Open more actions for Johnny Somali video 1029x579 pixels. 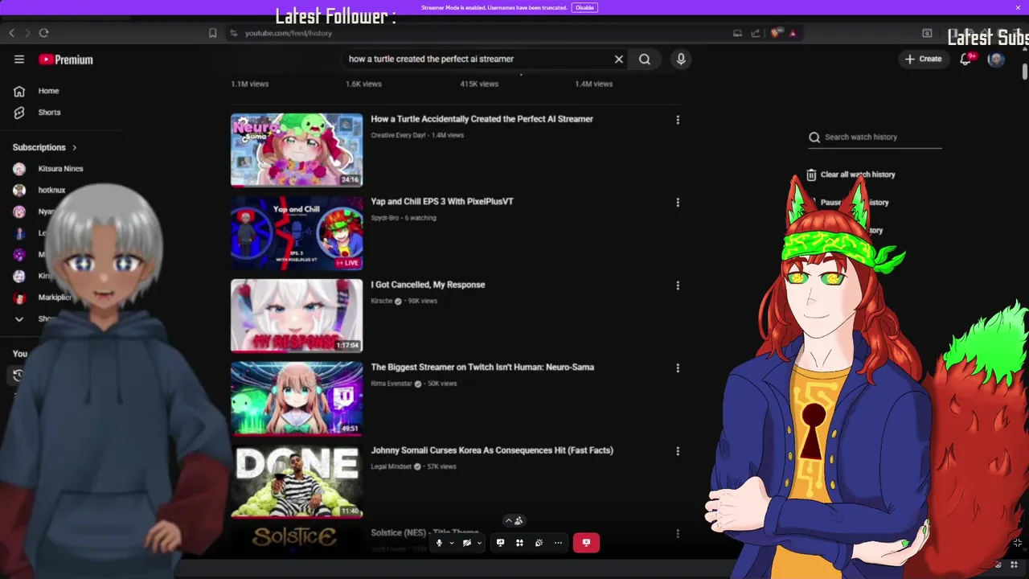[678, 451]
